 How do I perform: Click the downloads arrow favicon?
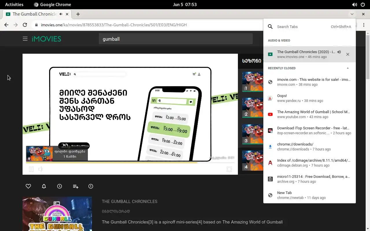(270, 147)
